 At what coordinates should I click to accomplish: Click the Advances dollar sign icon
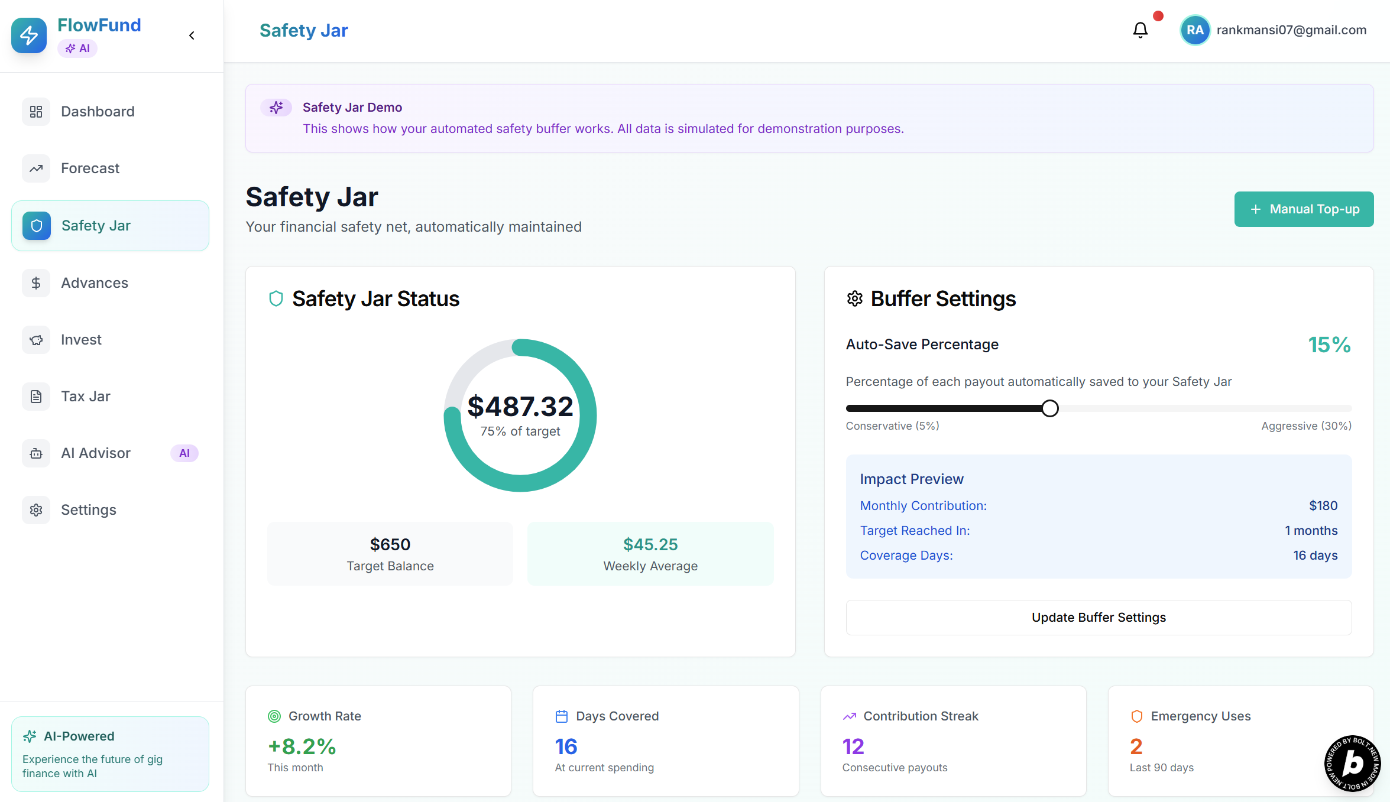[36, 283]
